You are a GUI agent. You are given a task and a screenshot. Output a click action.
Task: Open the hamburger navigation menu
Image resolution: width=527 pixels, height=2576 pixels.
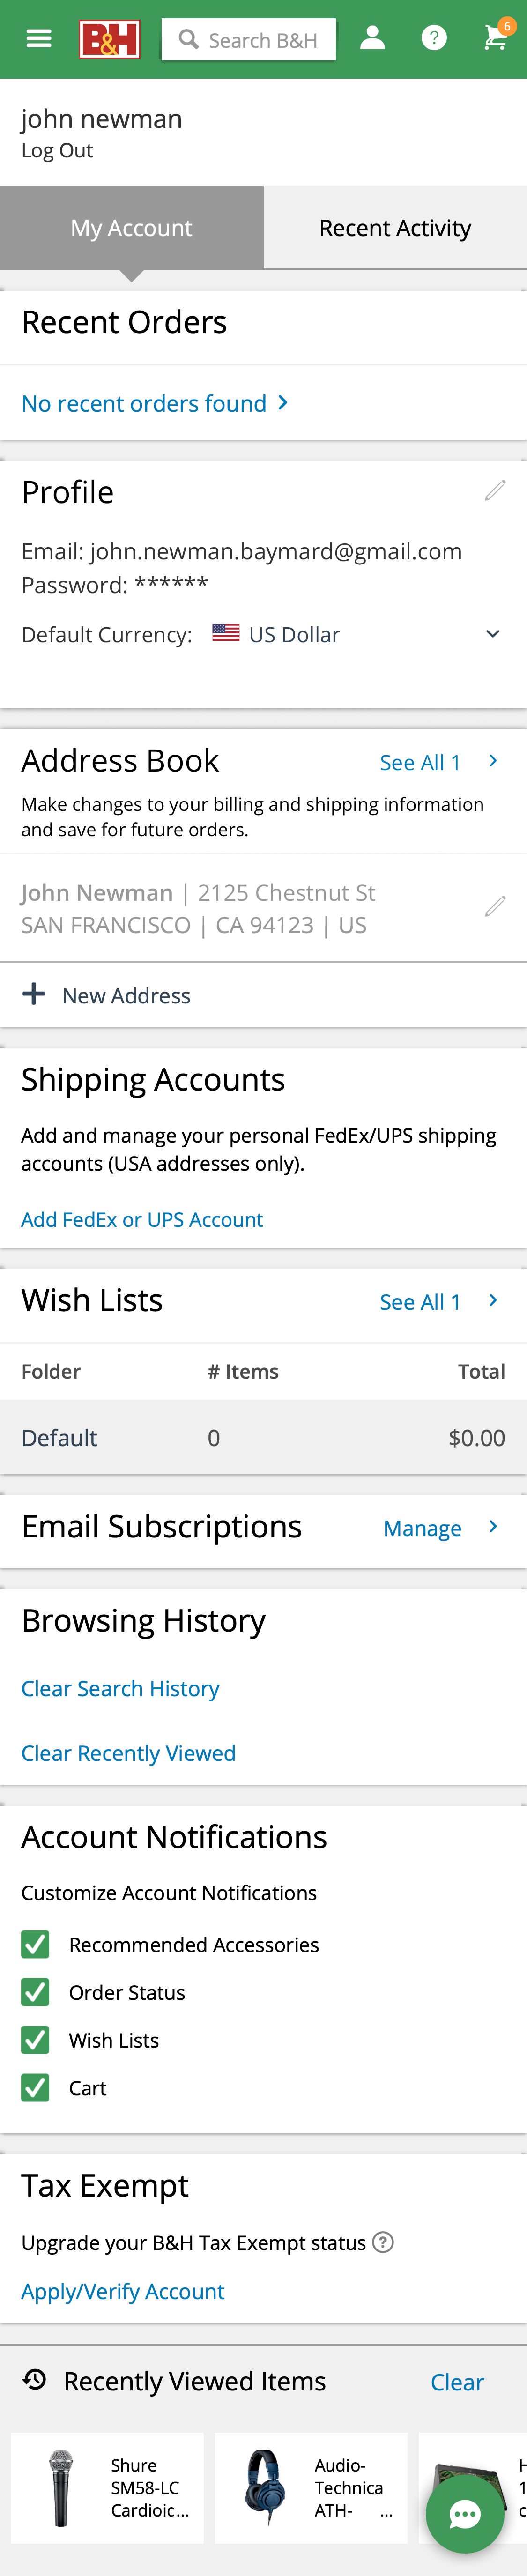point(39,39)
